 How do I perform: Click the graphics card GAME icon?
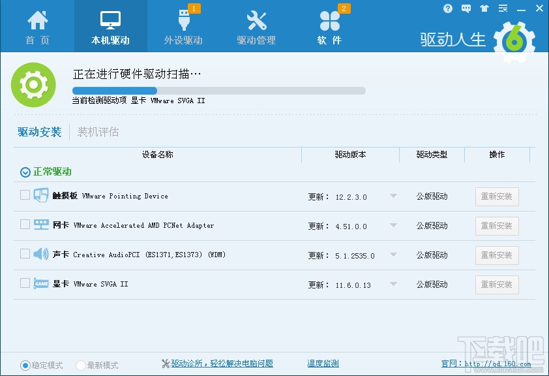coord(41,283)
